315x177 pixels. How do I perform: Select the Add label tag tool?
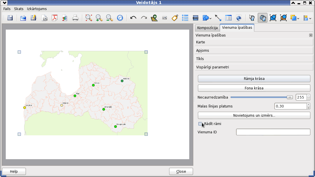point(175,18)
